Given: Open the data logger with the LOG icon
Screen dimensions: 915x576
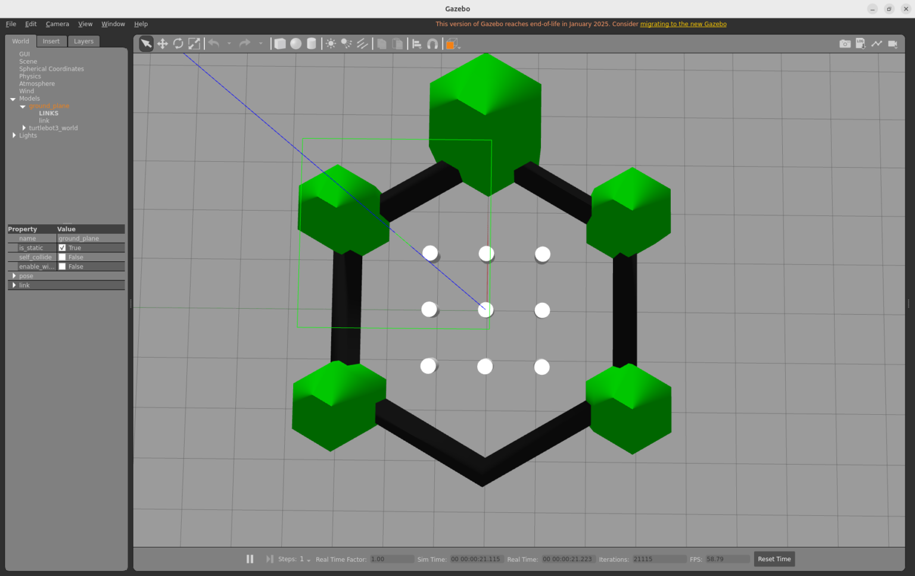Looking at the screenshot, I should [x=860, y=43].
